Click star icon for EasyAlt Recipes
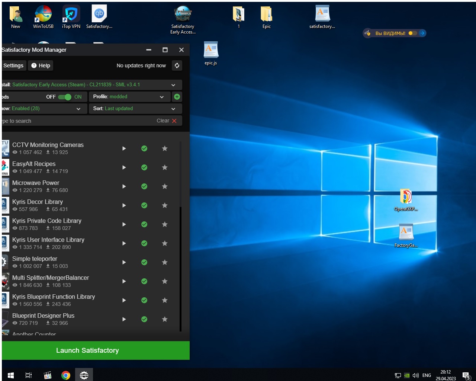 [165, 167]
